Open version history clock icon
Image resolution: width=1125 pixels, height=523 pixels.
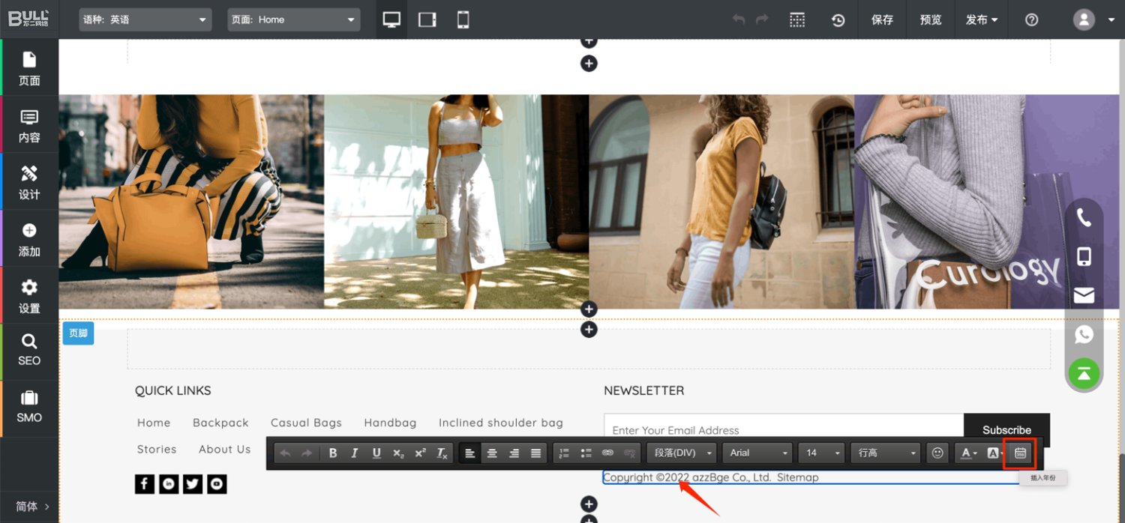[x=838, y=20]
